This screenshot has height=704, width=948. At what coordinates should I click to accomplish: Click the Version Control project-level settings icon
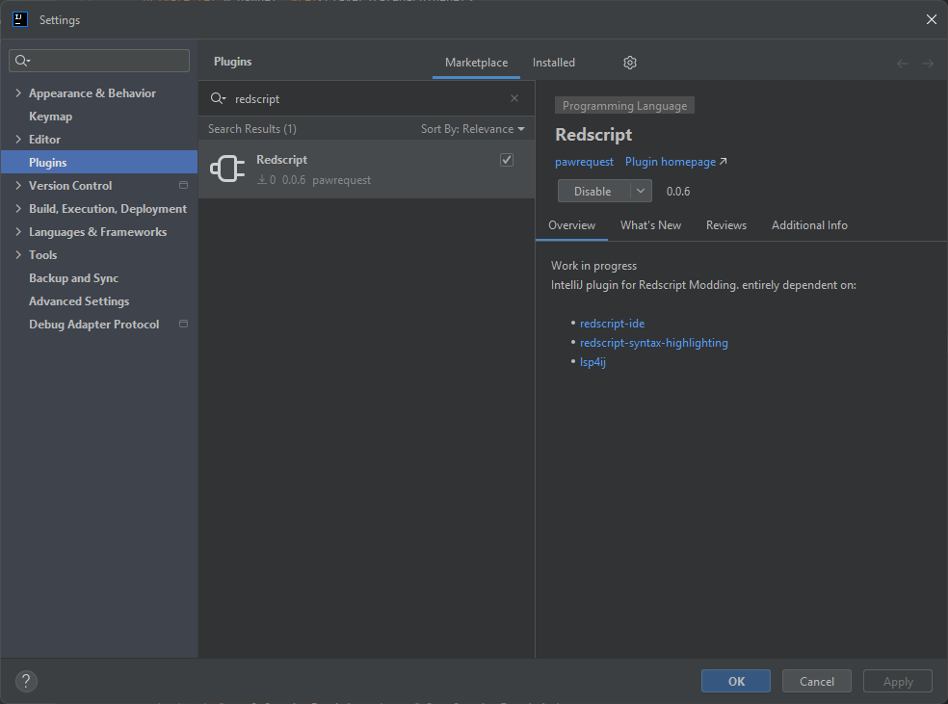[183, 186]
